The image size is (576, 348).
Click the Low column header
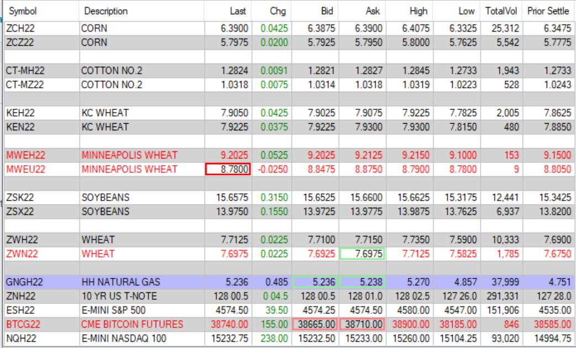pos(457,11)
